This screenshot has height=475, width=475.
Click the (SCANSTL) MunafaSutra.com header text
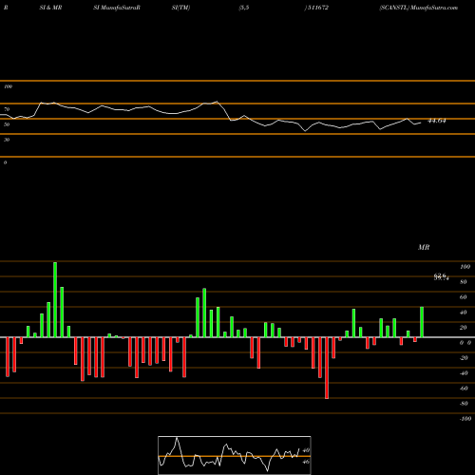click(419, 8)
